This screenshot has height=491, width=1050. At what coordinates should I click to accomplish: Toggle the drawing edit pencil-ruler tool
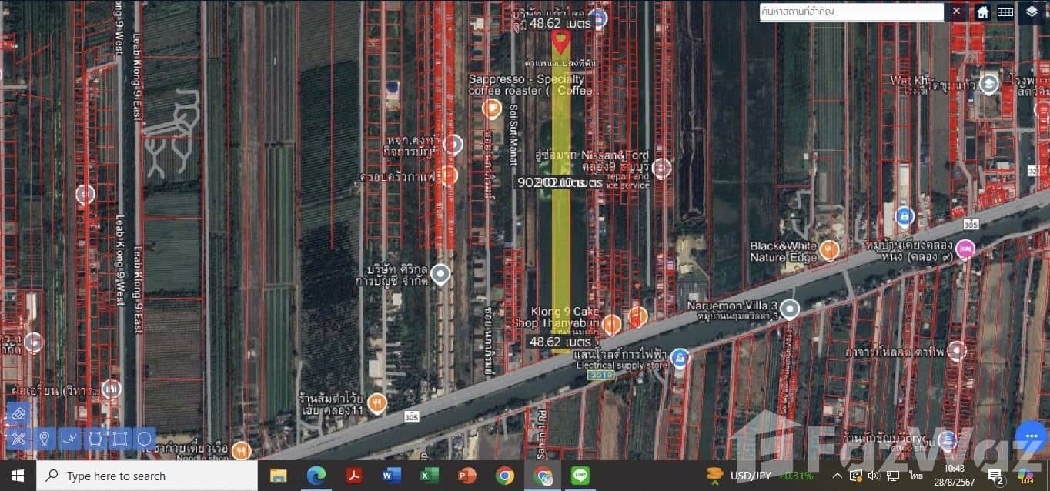(x=18, y=439)
